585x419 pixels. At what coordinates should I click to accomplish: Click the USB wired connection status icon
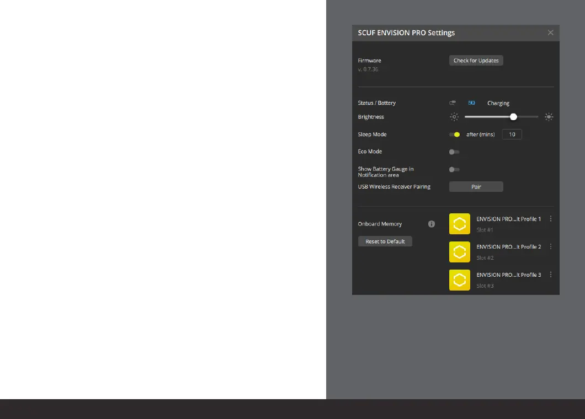453,103
